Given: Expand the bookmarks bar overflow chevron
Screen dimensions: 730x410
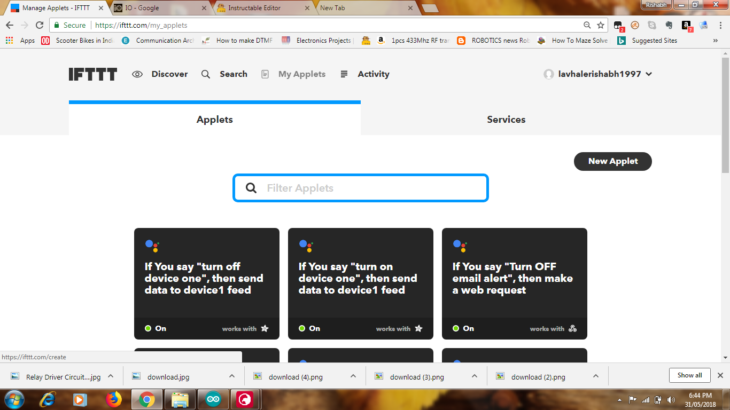Looking at the screenshot, I should [x=716, y=41].
